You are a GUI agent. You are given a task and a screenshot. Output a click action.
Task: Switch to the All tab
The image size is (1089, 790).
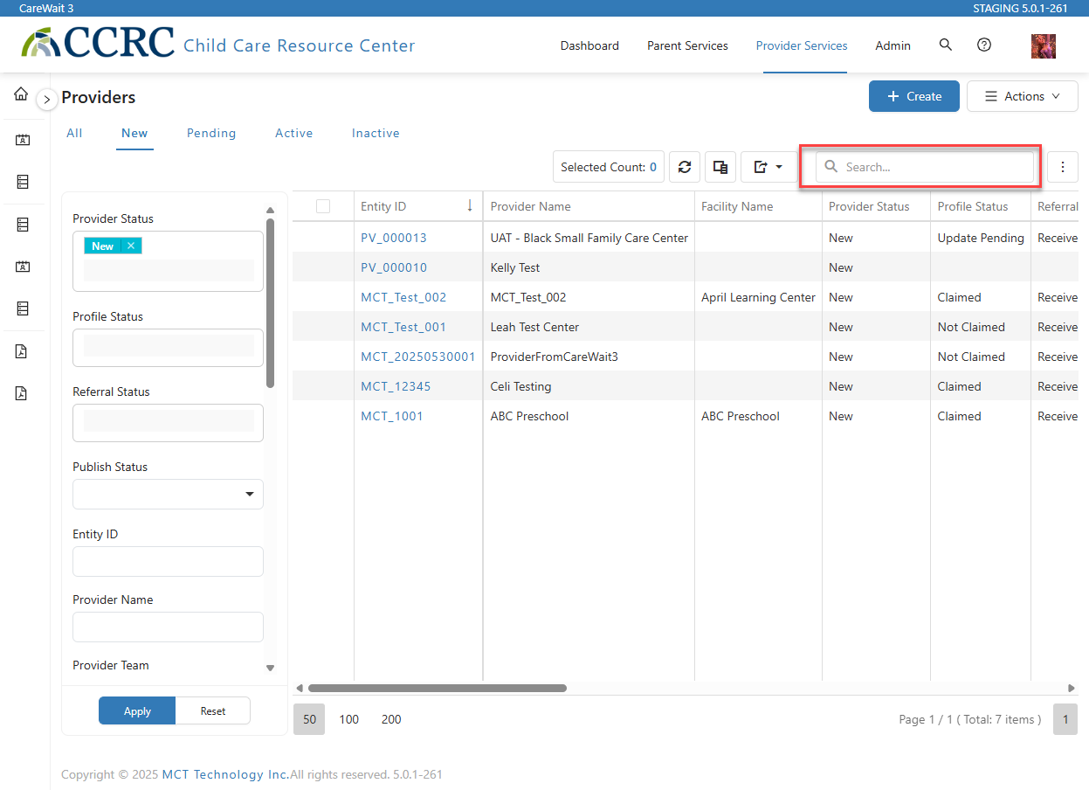(74, 133)
